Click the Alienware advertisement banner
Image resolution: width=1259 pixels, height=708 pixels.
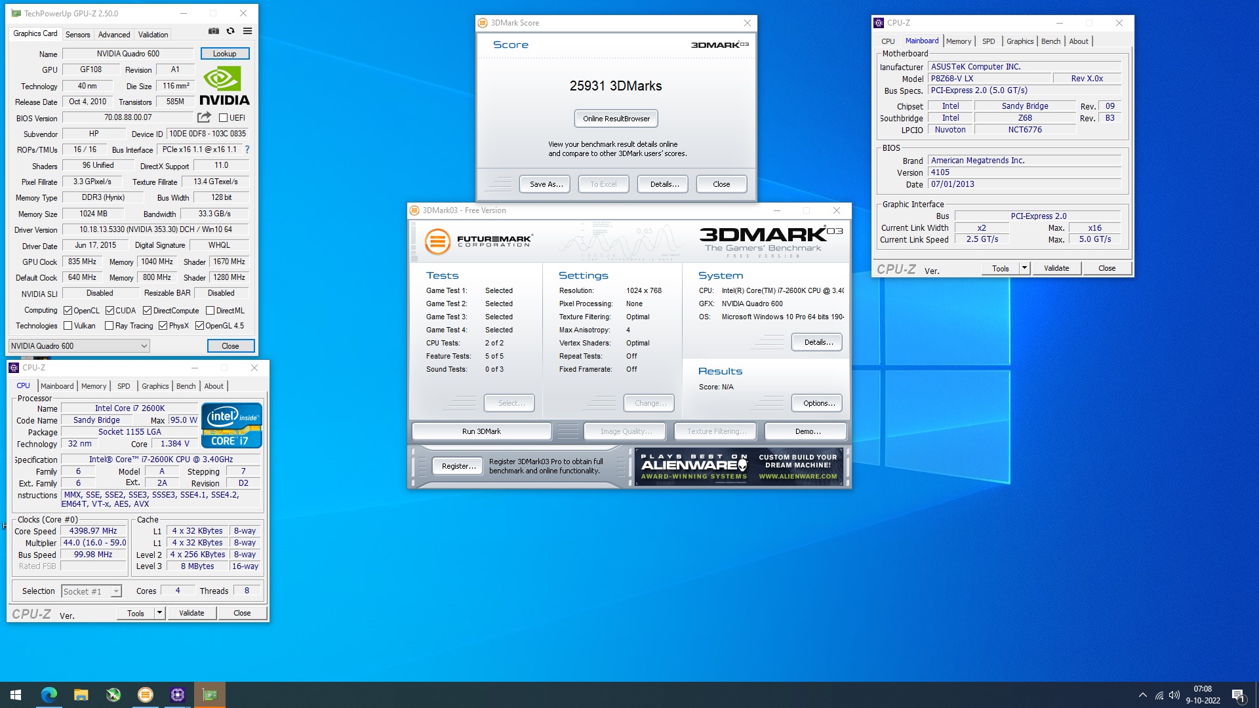739,466
